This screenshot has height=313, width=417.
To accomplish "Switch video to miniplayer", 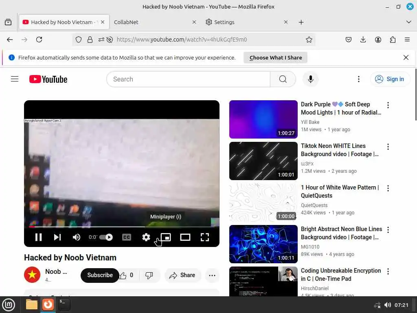I will [x=166, y=237].
